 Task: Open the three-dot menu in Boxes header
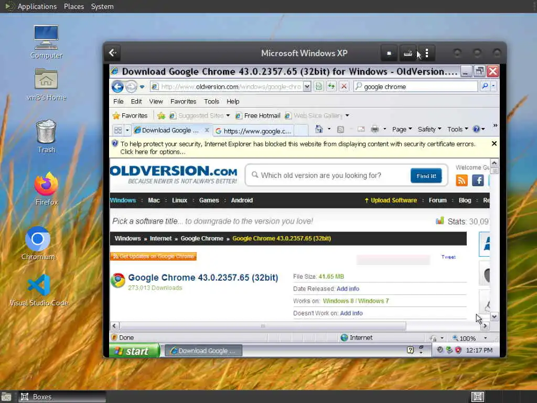coord(427,53)
